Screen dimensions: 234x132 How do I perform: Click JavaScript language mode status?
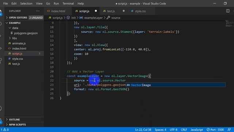pyautogui.click(x=197, y=129)
